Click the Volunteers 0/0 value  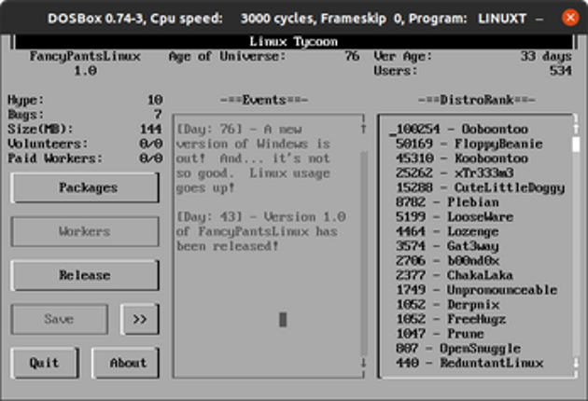(151, 144)
